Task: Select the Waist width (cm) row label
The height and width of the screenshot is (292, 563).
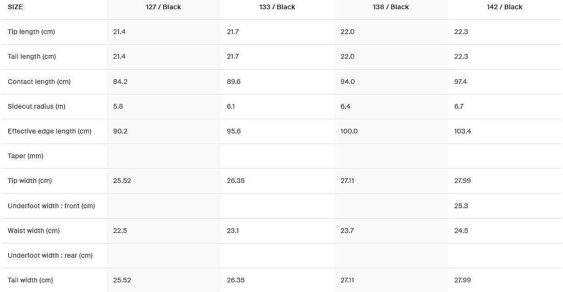Action: 33,231
